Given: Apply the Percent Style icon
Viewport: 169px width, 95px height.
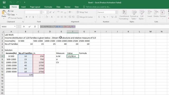Looking at the screenshot, I should pos(104,17).
